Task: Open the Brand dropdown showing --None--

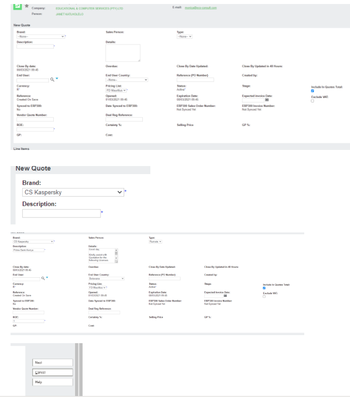Action: 41,36
